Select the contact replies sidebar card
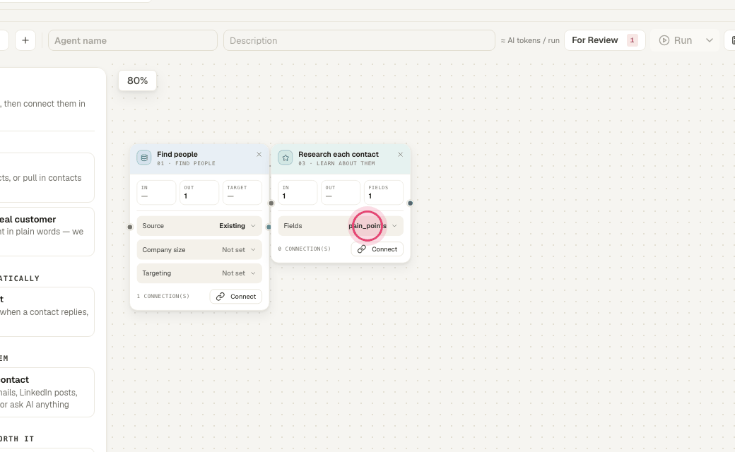The image size is (735, 452). pyautogui.click(x=47, y=312)
